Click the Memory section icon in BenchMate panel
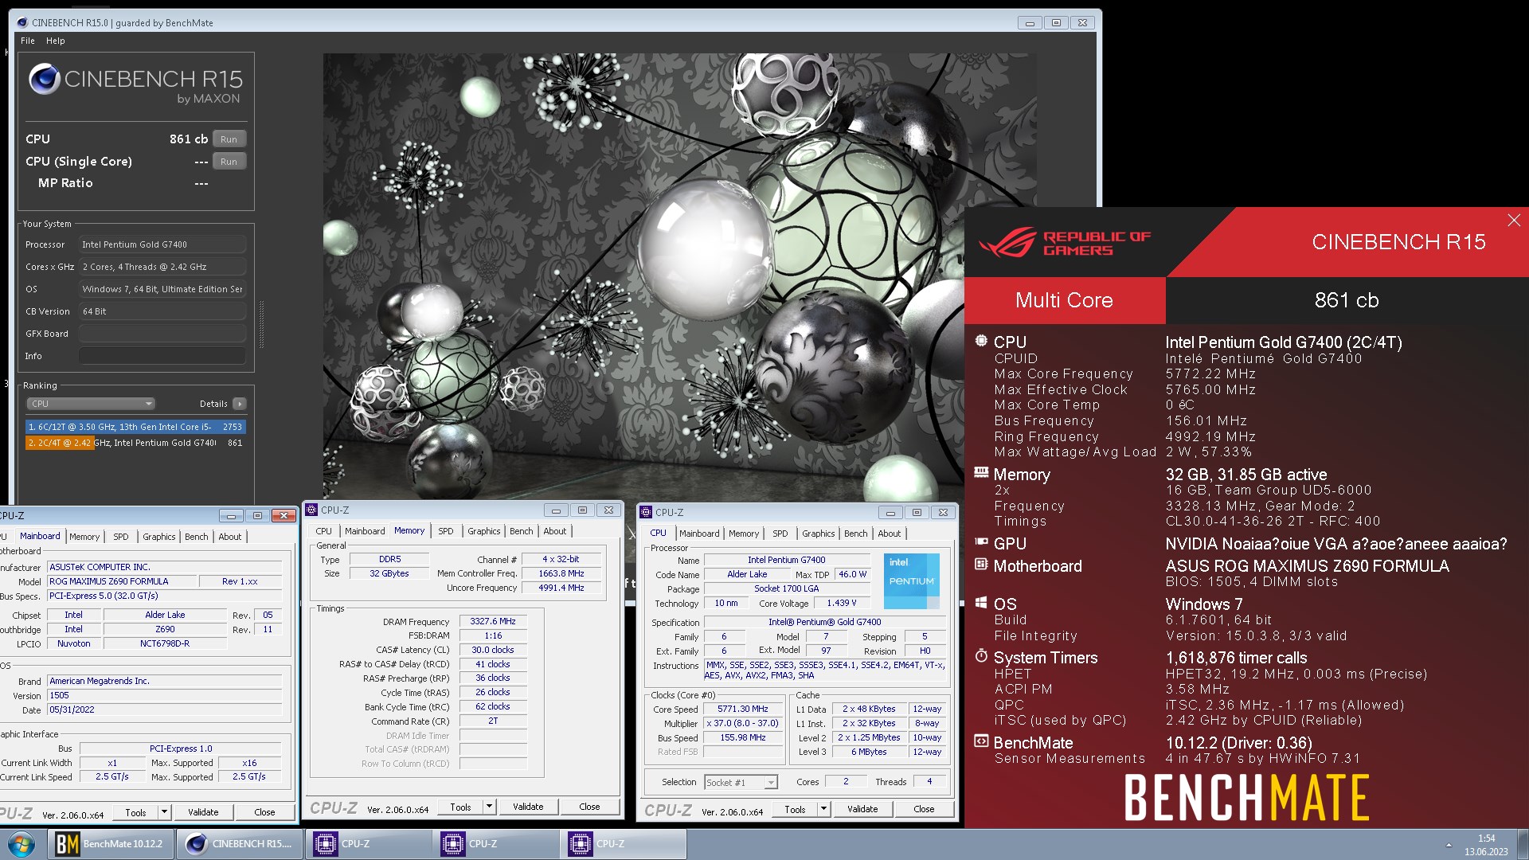 [981, 473]
